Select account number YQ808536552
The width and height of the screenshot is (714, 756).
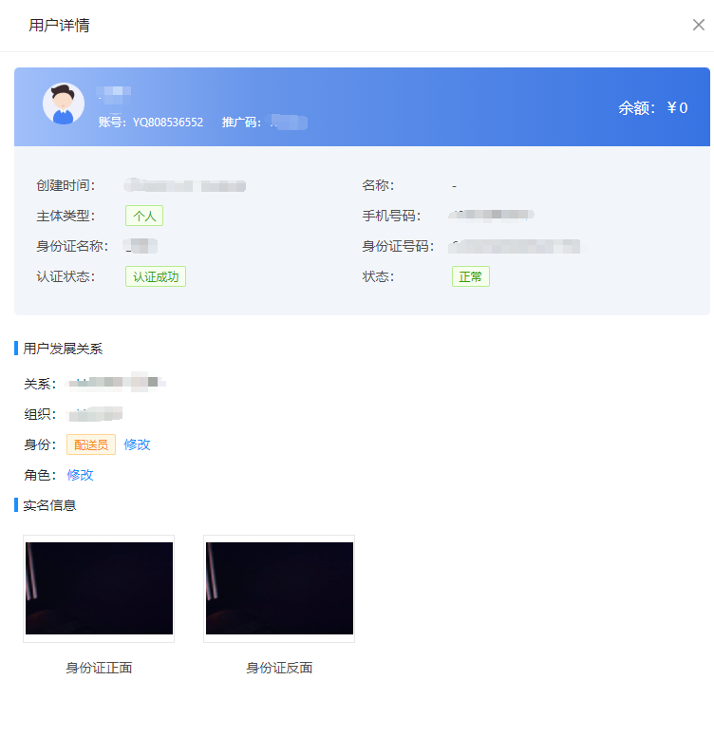coord(168,122)
